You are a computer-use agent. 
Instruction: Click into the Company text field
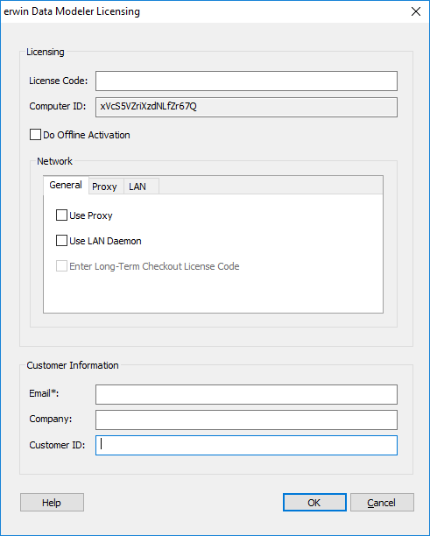tap(246, 420)
